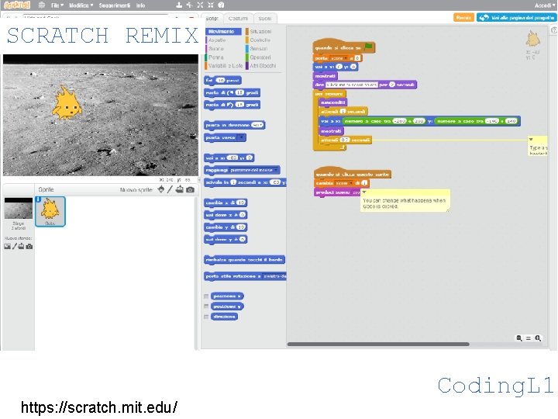
Task: Select the Controllo block category
Action: (260, 40)
